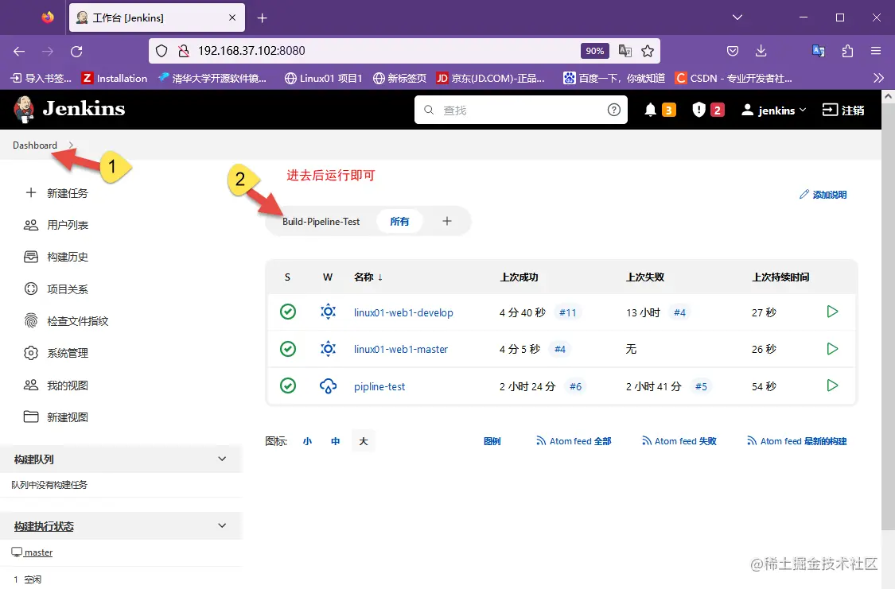Open 用户列表 in sidebar

click(x=56, y=225)
